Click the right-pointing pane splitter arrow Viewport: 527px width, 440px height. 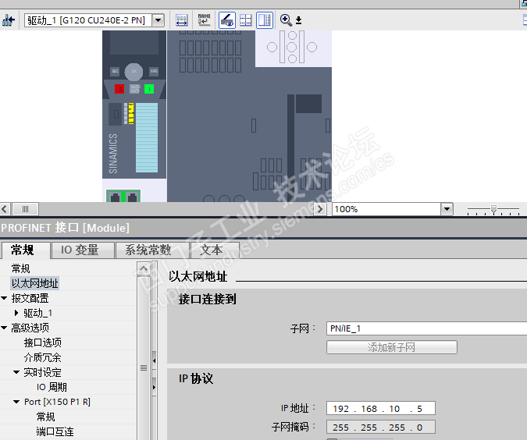[154, 387]
